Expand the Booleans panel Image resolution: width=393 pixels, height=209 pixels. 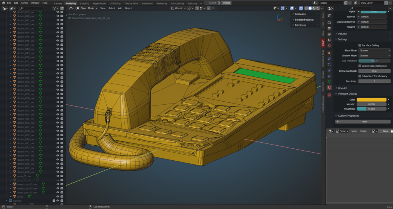300,14
